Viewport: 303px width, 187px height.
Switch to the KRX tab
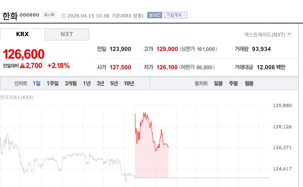(23, 34)
